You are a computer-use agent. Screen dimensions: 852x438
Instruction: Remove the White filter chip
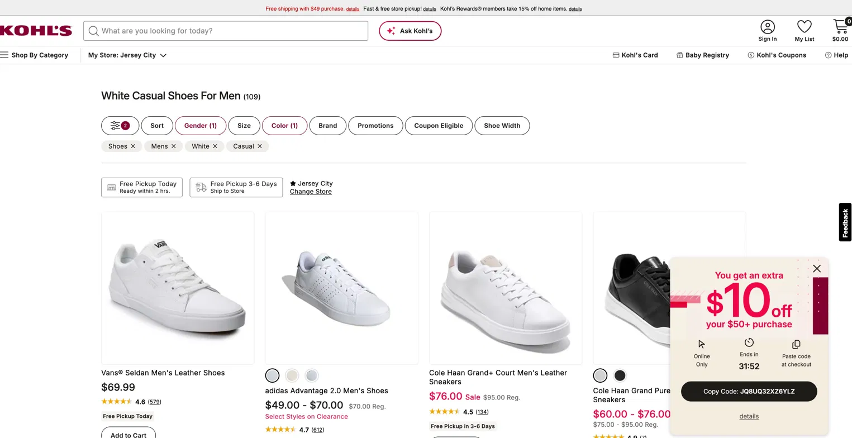coord(215,146)
